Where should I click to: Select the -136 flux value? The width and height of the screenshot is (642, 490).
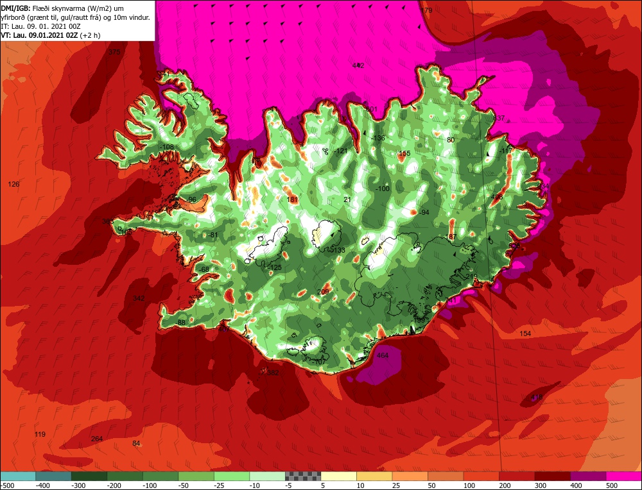(x=378, y=138)
